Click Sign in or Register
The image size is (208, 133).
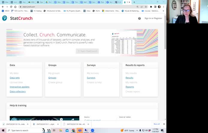[153, 18]
